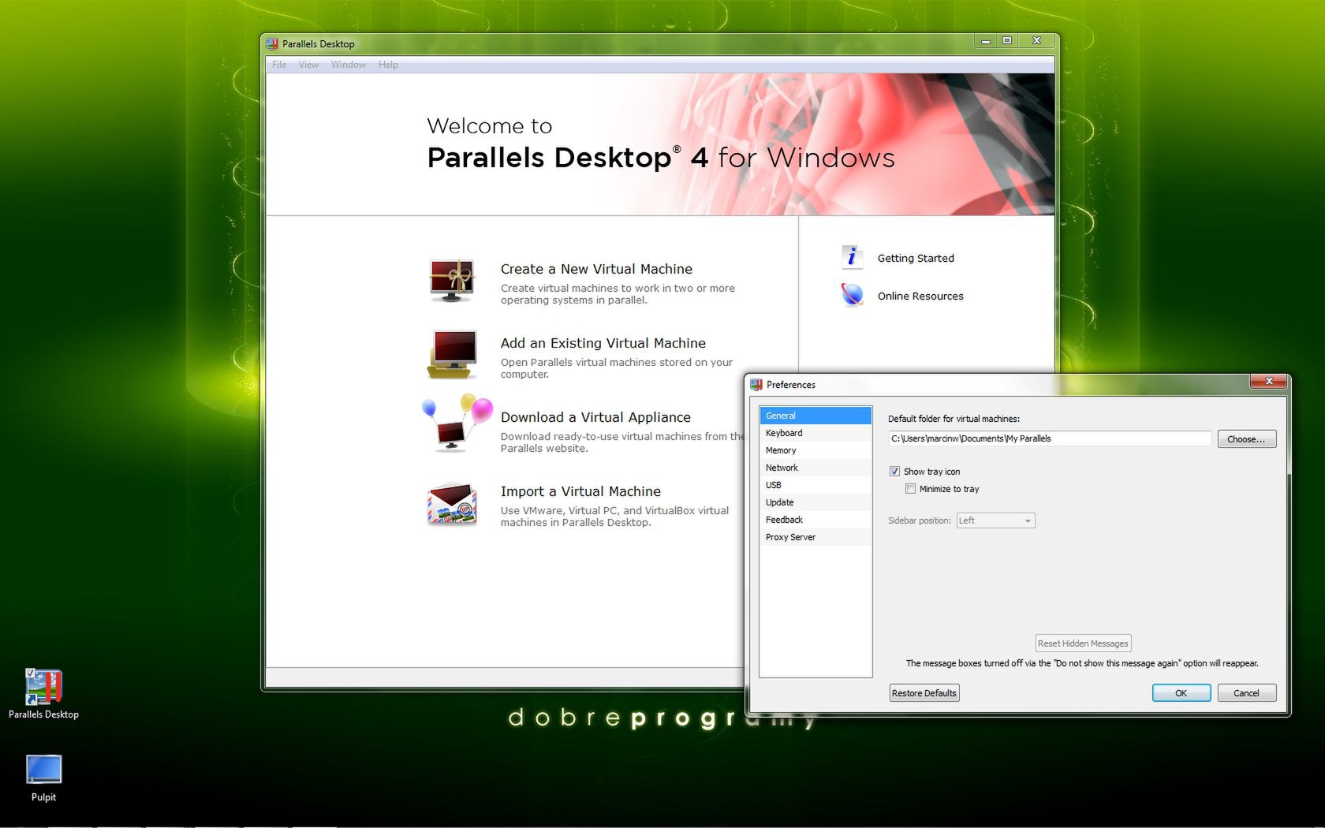This screenshot has width=1325, height=828.
Task: Click the Download a Virtual Appliance link
Action: (595, 417)
